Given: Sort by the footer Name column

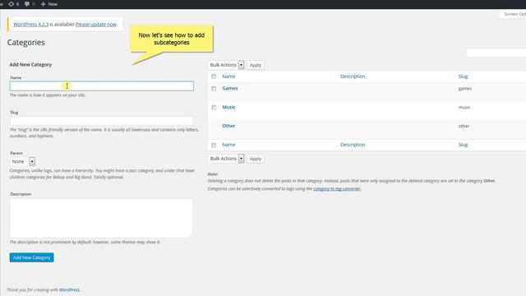Looking at the screenshot, I should coord(228,145).
